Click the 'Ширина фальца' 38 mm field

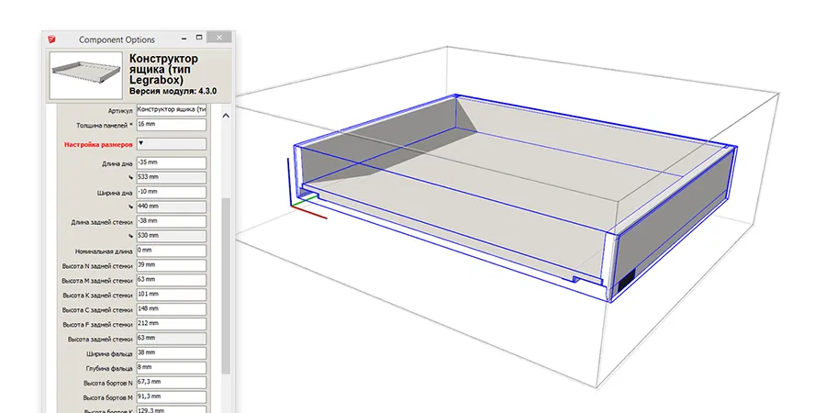[x=170, y=352]
